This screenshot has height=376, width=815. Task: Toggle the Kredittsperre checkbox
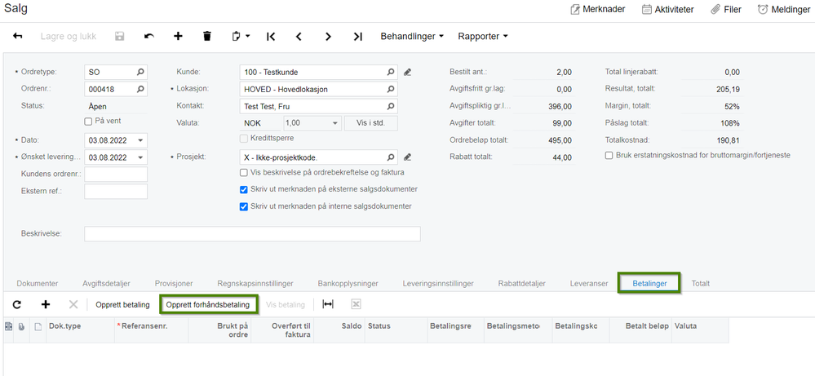243,138
